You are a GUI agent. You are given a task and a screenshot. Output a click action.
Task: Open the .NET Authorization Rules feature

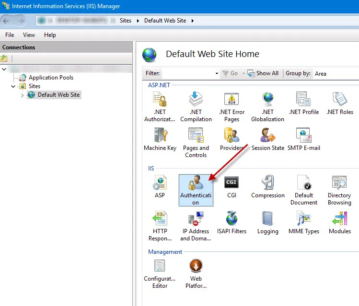click(x=160, y=107)
